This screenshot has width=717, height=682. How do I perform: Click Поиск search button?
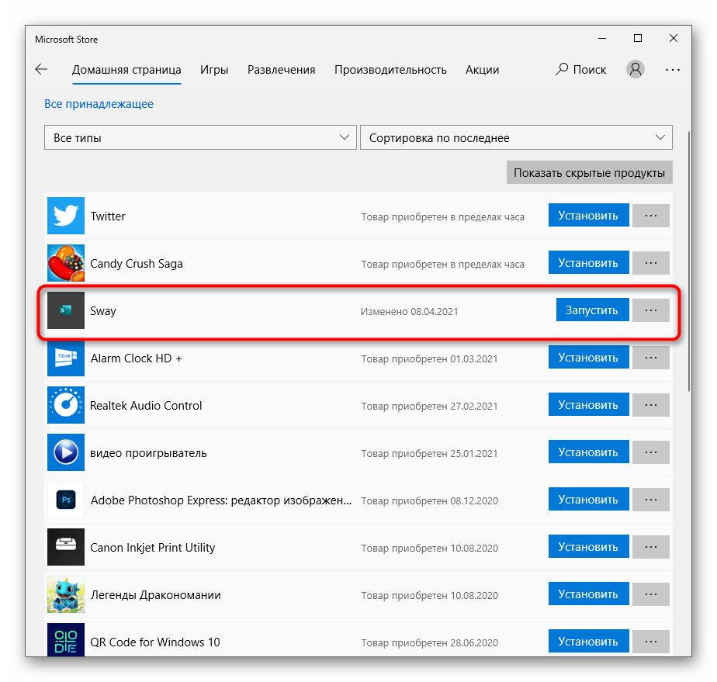580,70
